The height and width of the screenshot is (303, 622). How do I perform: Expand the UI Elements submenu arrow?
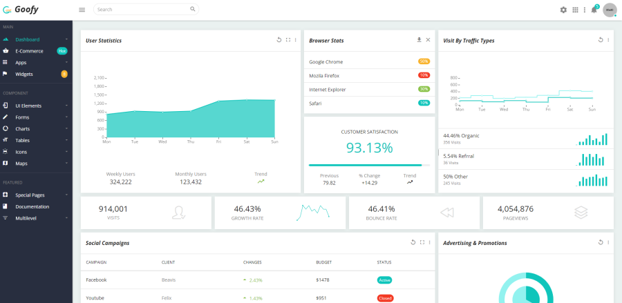click(x=66, y=106)
